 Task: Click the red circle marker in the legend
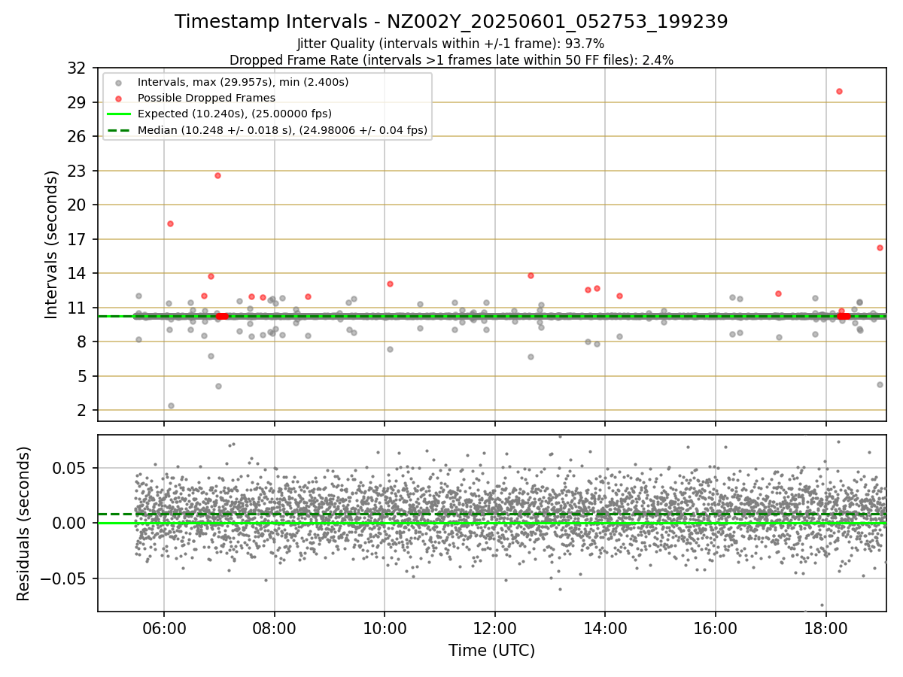coord(118,98)
